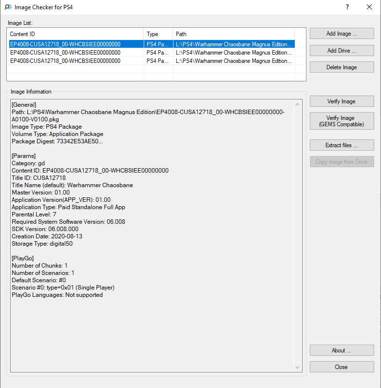
Task: Click the [Params] section heading
Action: (x=23, y=156)
